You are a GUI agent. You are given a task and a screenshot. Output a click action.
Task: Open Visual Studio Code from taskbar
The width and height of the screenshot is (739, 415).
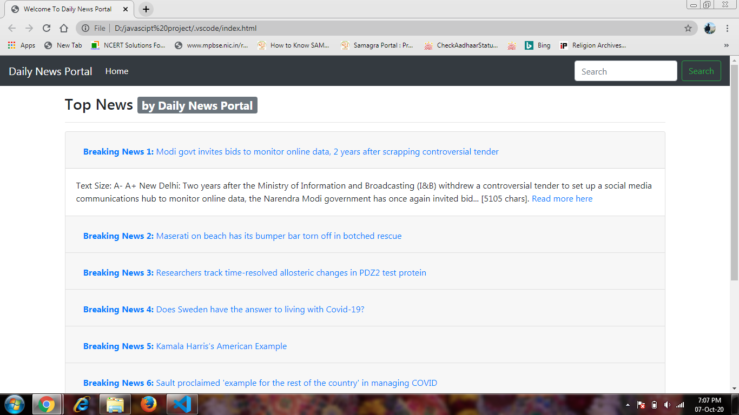pyautogui.click(x=182, y=404)
